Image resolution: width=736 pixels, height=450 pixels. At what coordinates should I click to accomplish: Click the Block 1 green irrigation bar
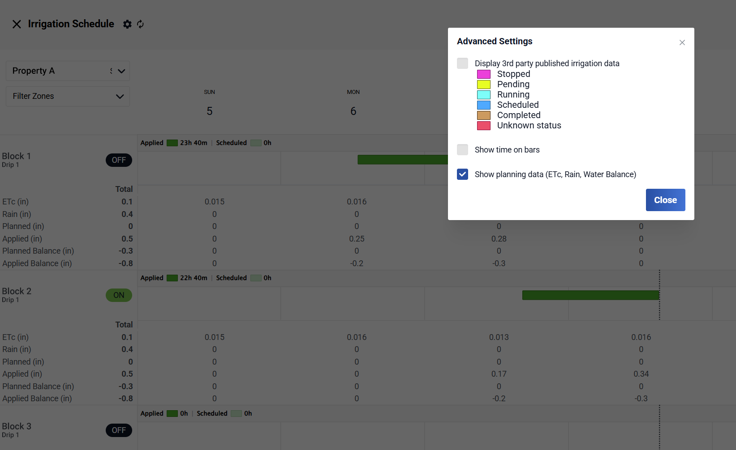pyautogui.click(x=403, y=160)
